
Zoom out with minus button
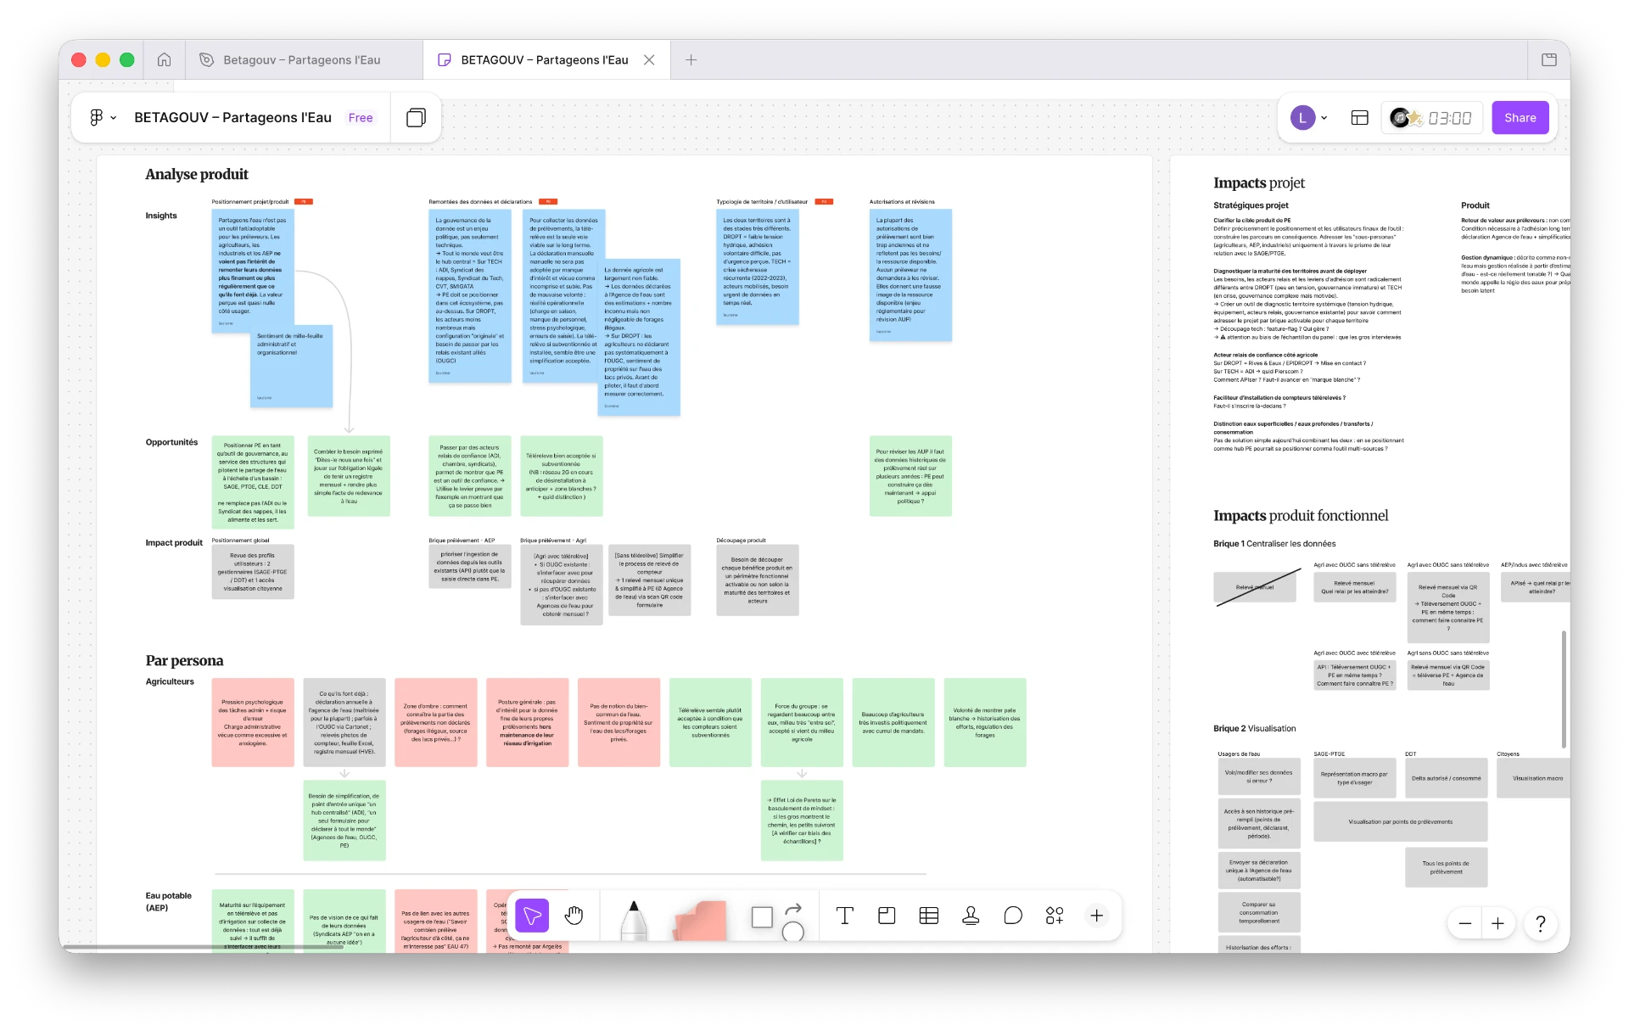point(1465,923)
